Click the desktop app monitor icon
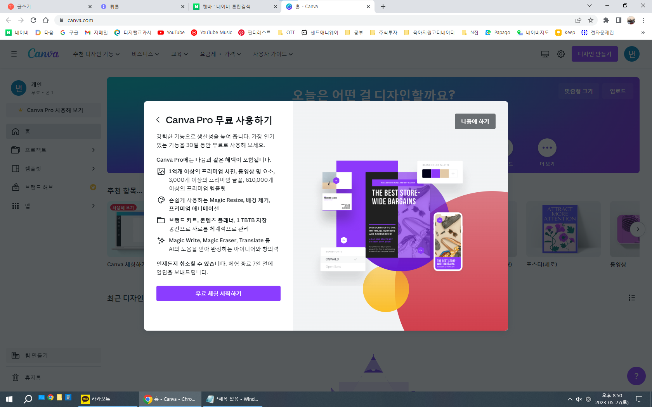The width and height of the screenshot is (652, 407). [545, 54]
